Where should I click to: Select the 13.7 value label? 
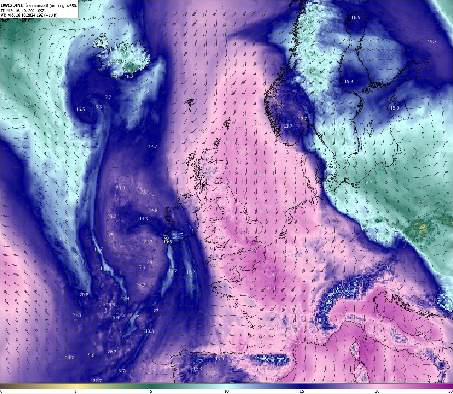click(x=120, y=371)
